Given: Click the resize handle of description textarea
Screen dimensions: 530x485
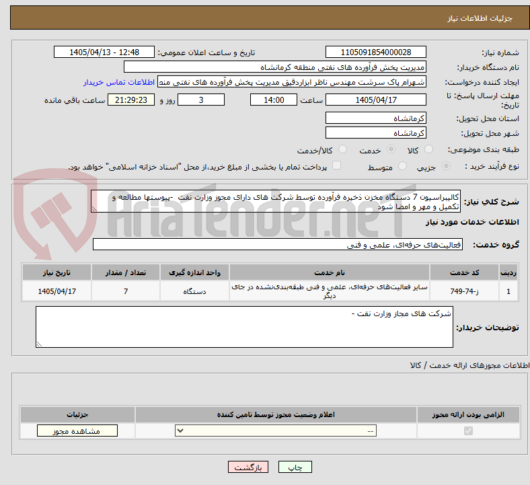Looking at the screenshot, I should 94,209.
